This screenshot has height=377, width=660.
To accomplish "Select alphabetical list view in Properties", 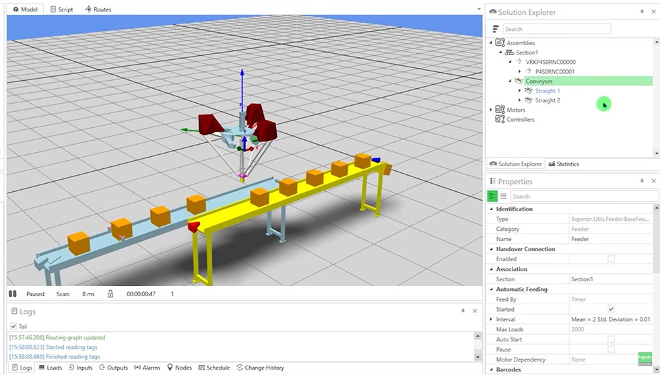I will [x=503, y=196].
